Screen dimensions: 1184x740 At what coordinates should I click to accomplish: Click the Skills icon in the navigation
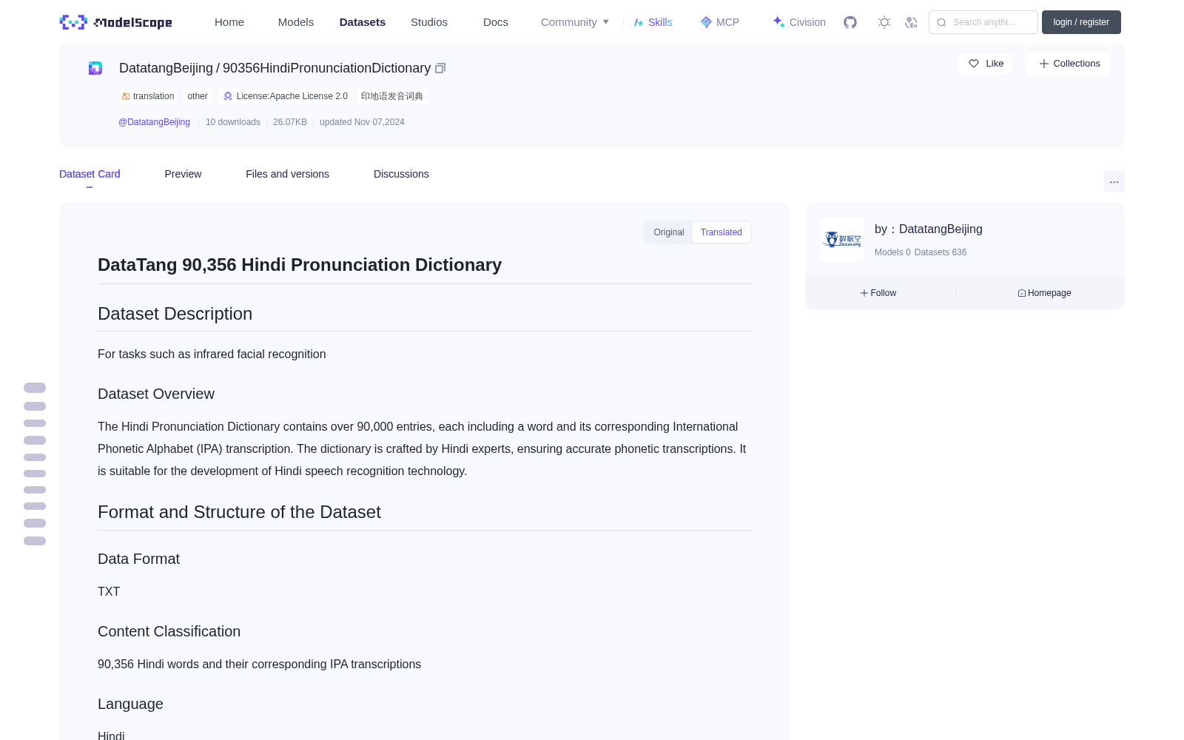coord(639,22)
